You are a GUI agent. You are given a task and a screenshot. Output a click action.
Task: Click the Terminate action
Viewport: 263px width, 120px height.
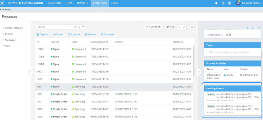coord(107,34)
